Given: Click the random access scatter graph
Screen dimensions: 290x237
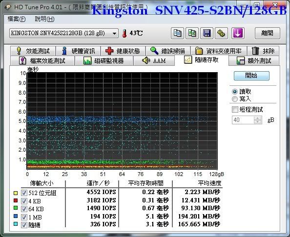Looking at the screenshot, I should [122, 121].
